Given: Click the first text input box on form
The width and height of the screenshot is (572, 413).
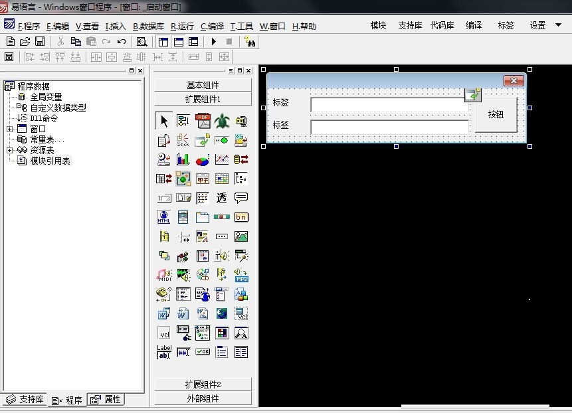Looking at the screenshot, I should (x=389, y=104).
